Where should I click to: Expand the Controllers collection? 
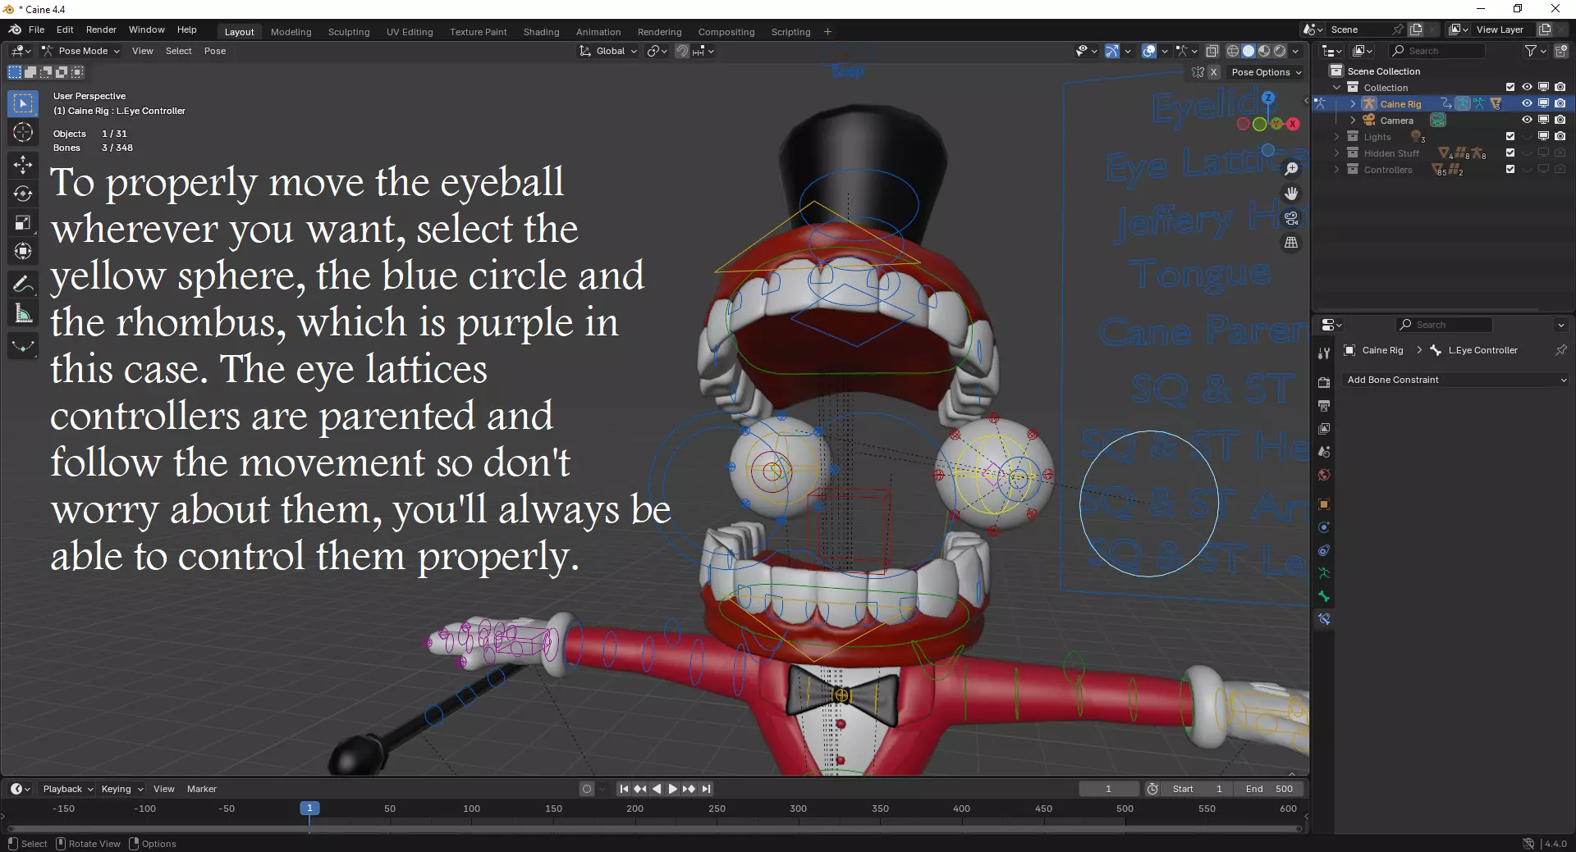pyautogui.click(x=1336, y=170)
